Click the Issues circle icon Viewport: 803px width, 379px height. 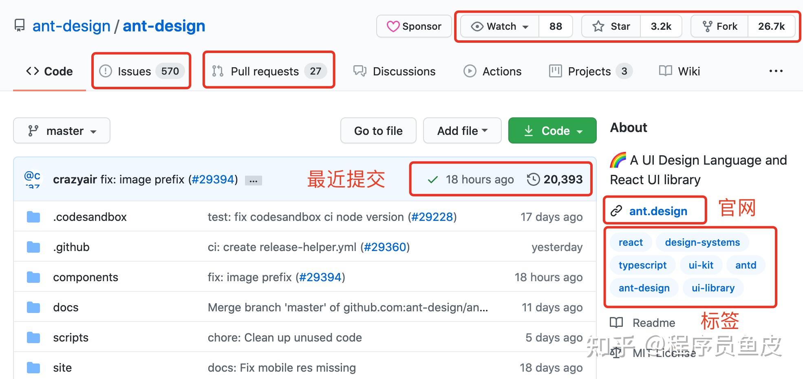pyautogui.click(x=106, y=71)
